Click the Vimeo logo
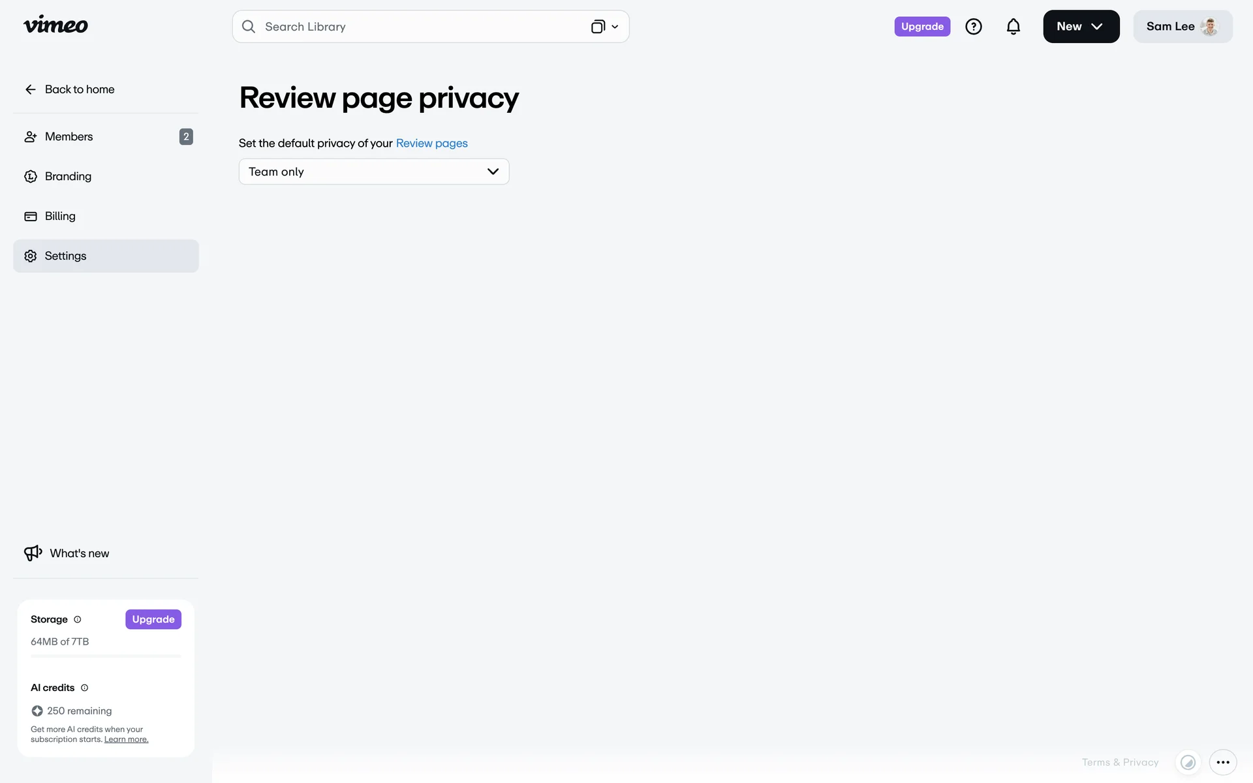The height and width of the screenshot is (783, 1253). 55,25
